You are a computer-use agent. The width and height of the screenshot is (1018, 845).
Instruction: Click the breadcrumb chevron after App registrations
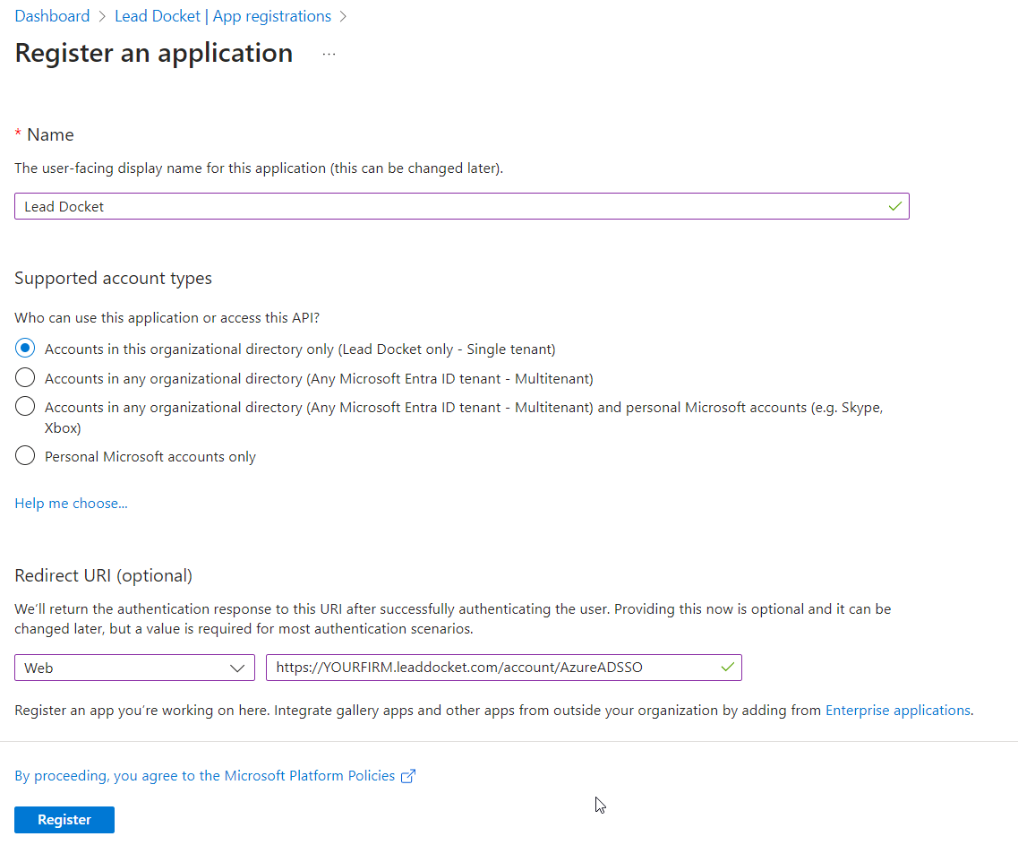coord(344,17)
